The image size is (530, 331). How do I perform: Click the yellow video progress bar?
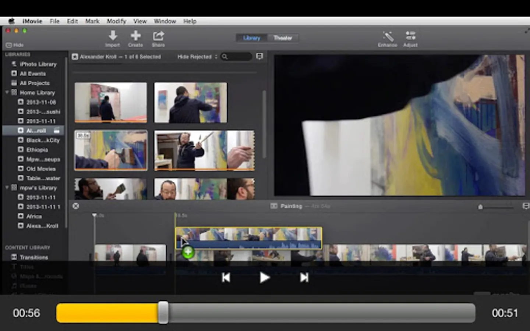point(107,313)
